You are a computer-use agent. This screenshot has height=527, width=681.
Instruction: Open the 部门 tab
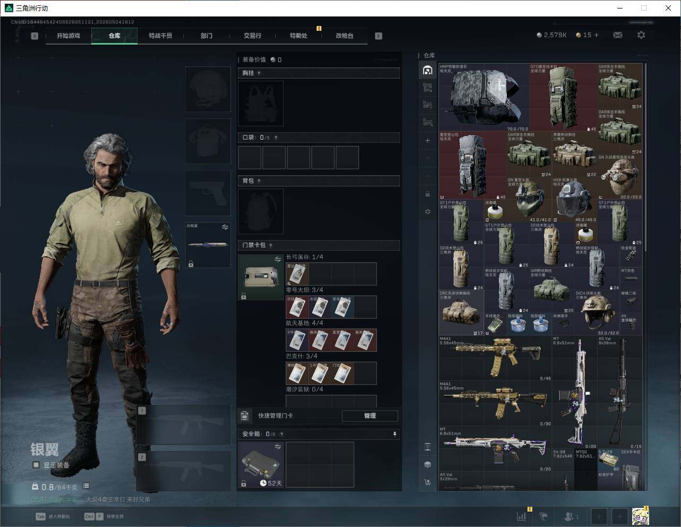click(207, 36)
